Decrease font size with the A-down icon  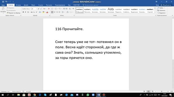coord(41,9)
